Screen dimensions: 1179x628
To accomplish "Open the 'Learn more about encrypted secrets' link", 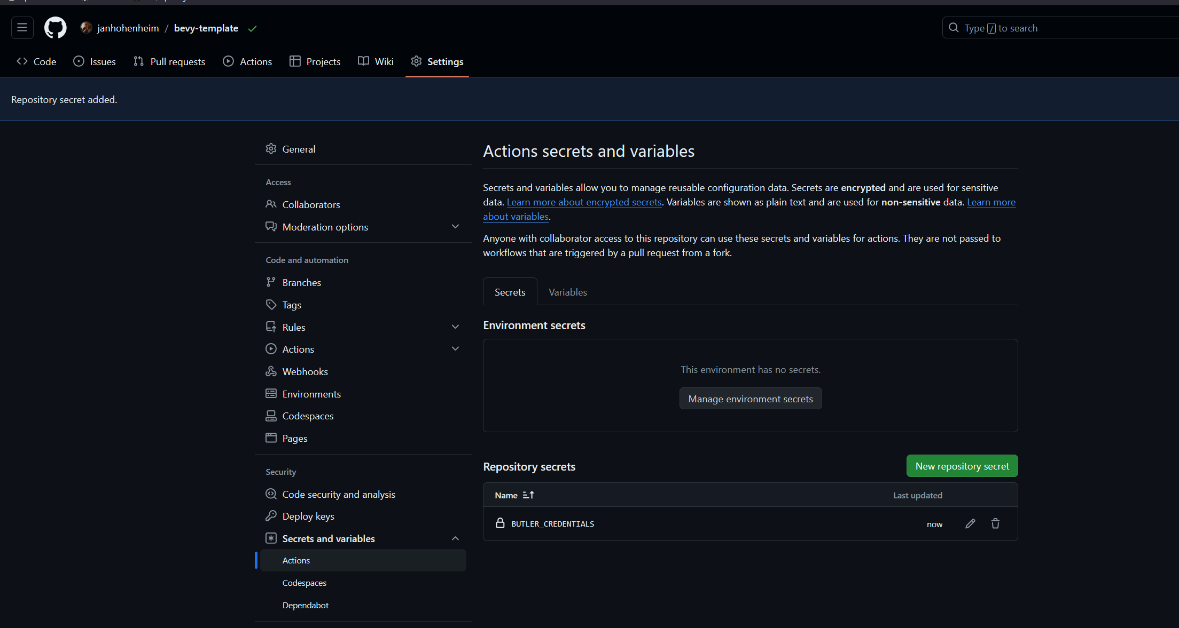I will (584, 202).
